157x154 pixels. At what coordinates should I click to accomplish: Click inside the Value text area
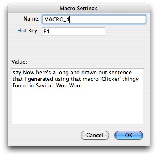click(x=77, y=96)
